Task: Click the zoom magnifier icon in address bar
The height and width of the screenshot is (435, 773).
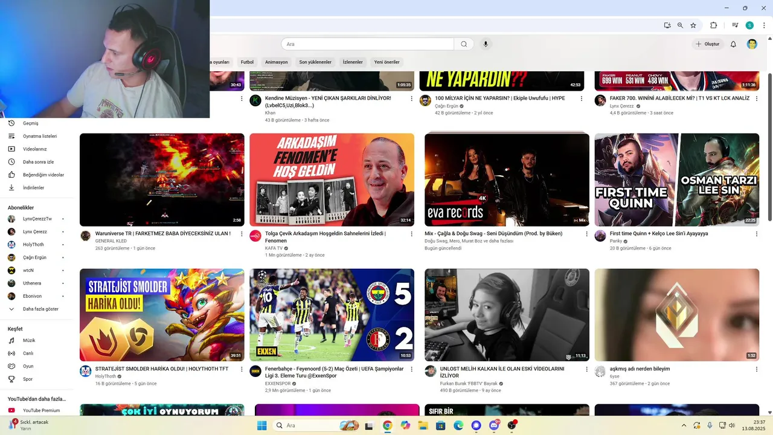Action: (x=680, y=25)
